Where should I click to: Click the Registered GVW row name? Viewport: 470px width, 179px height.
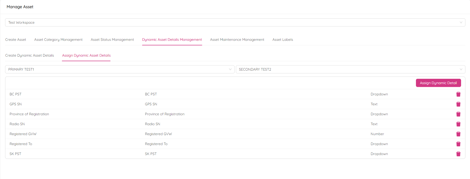(x=23, y=134)
